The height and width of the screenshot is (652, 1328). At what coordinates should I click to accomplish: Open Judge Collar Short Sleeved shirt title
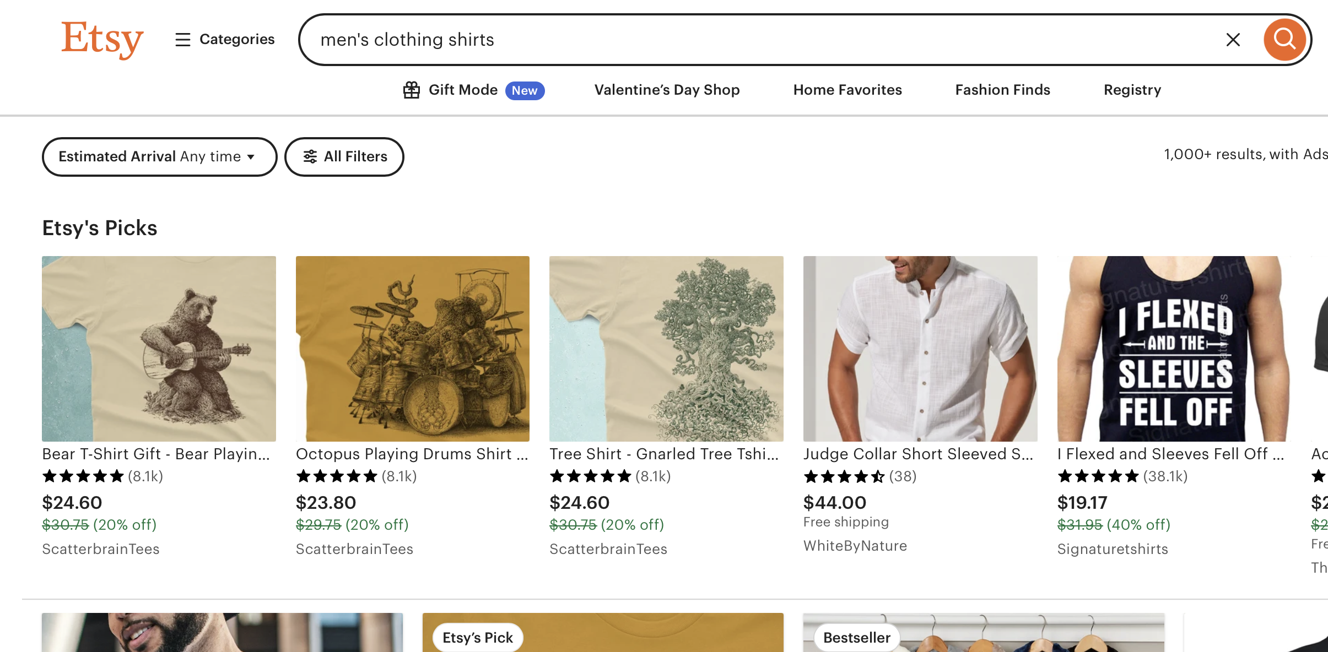pos(918,454)
